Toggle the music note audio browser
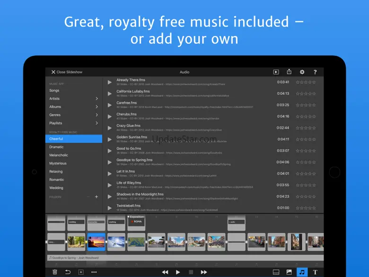The width and height of the screenshot is (369, 277). [302, 272]
